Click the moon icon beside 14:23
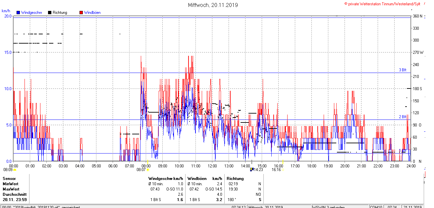 251,170
